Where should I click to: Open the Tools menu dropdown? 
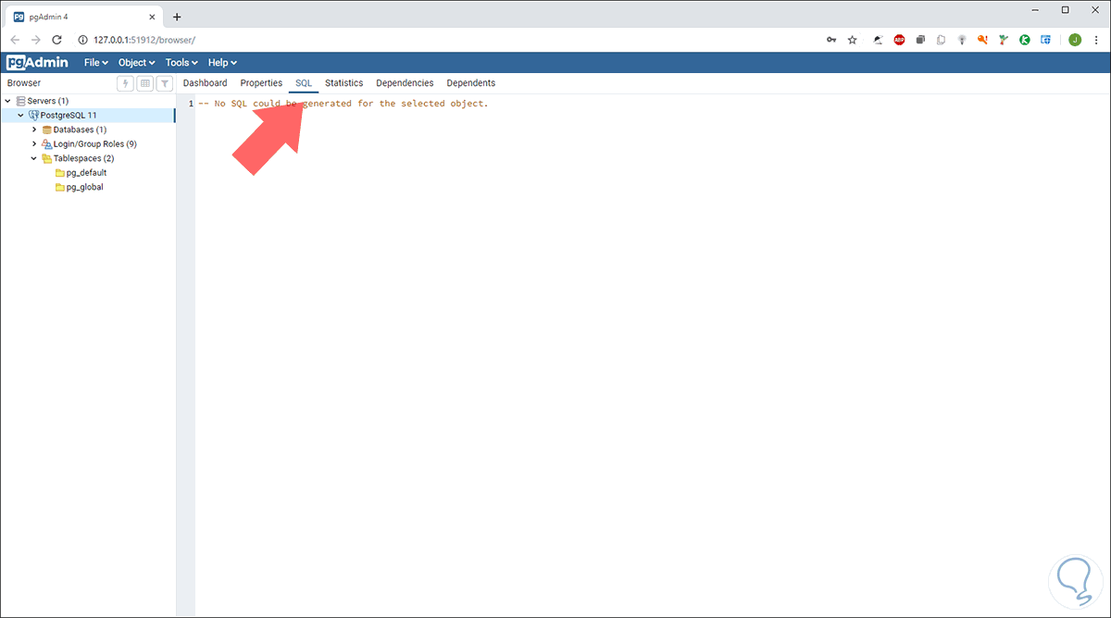click(182, 63)
